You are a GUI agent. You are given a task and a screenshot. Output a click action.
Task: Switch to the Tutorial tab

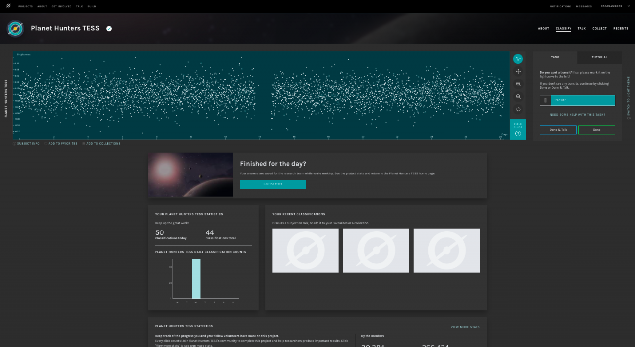tap(599, 58)
